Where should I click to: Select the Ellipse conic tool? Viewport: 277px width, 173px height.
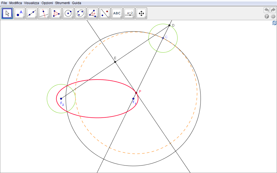point(80,13)
